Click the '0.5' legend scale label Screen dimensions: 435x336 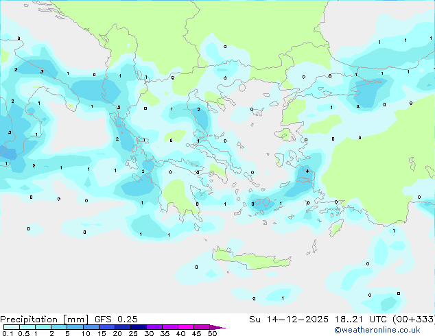(x=24, y=333)
